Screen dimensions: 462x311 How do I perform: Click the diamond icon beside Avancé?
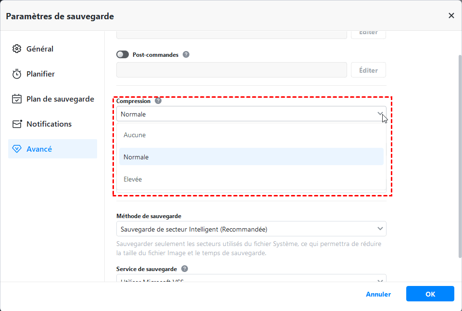tap(17, 149)
